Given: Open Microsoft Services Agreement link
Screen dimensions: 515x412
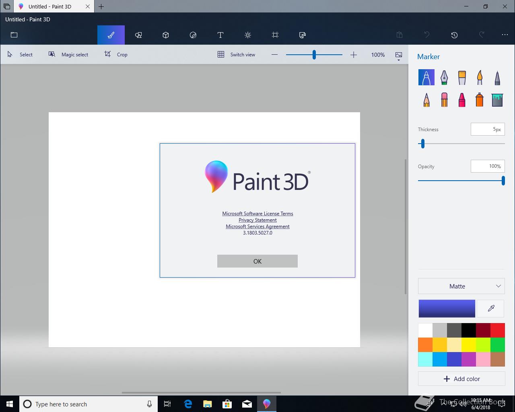Looking at the screenshot, I should [x=257, y=227].
